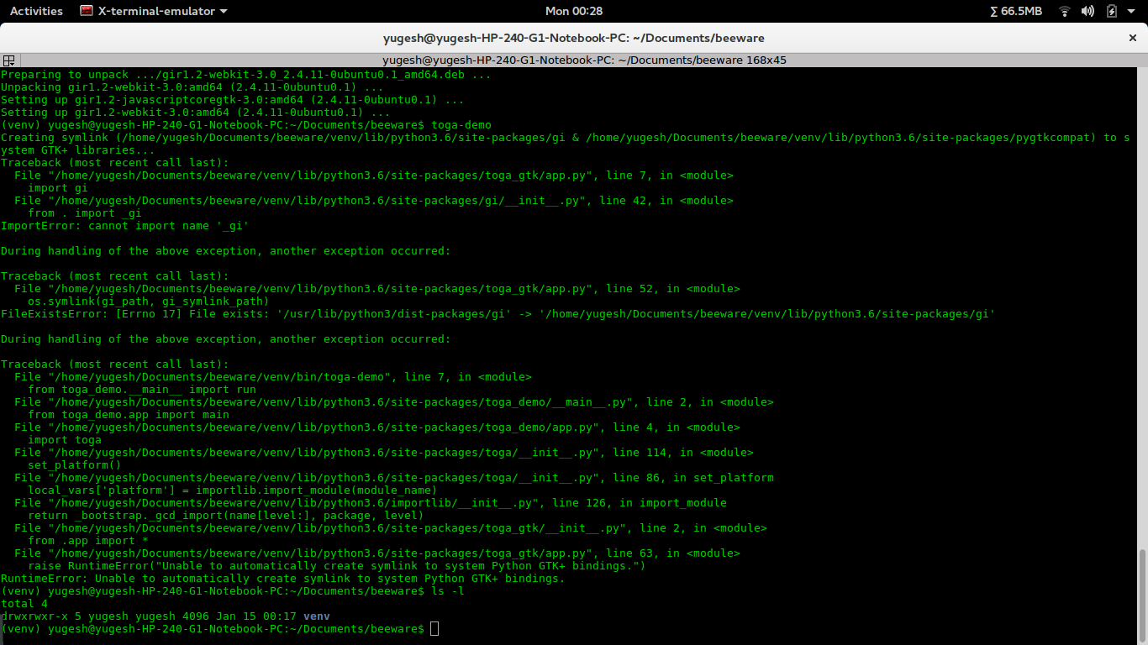1148x645 pixels.
Task: Click the 'from . import _gi' line
Action: (84, 213)
